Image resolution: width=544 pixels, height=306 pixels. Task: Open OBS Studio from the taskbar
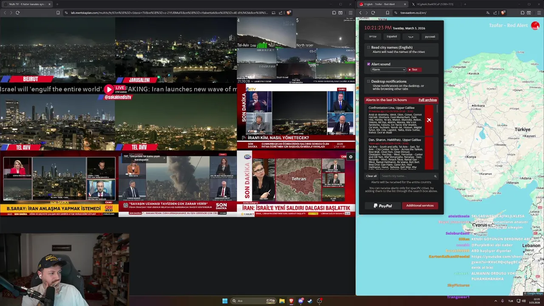(x=319, y=301)
